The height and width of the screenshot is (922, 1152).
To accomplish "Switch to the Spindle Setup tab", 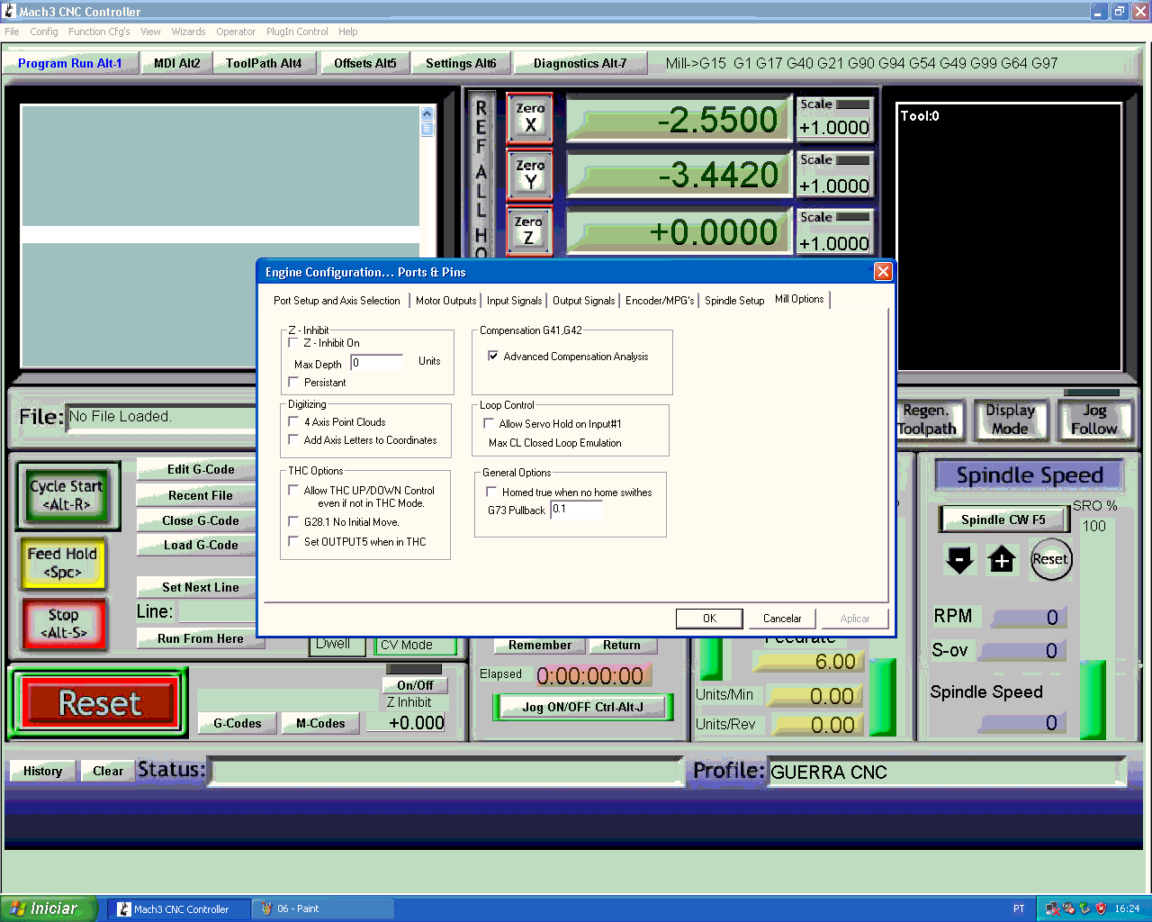I will [734, 301].
